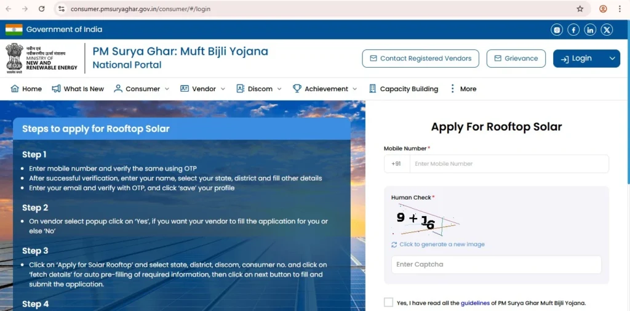Click the captcha refresh icon
Image resolution: width=630 pixels, height=311 pixels.
394,244
